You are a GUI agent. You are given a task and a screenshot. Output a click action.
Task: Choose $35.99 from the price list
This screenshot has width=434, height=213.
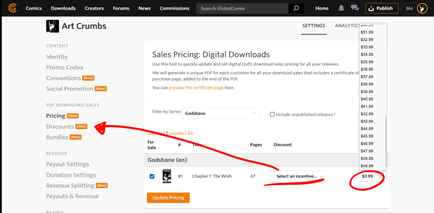coord(367,62)
